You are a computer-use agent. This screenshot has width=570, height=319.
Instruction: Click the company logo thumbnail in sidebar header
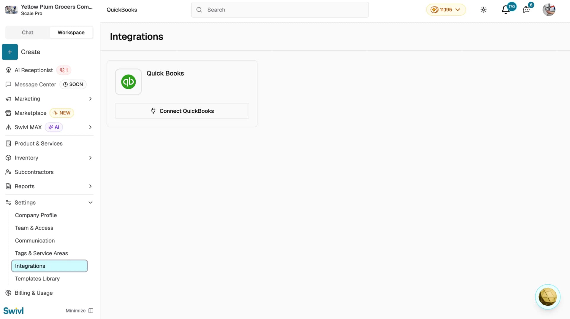tap(11, 10)
